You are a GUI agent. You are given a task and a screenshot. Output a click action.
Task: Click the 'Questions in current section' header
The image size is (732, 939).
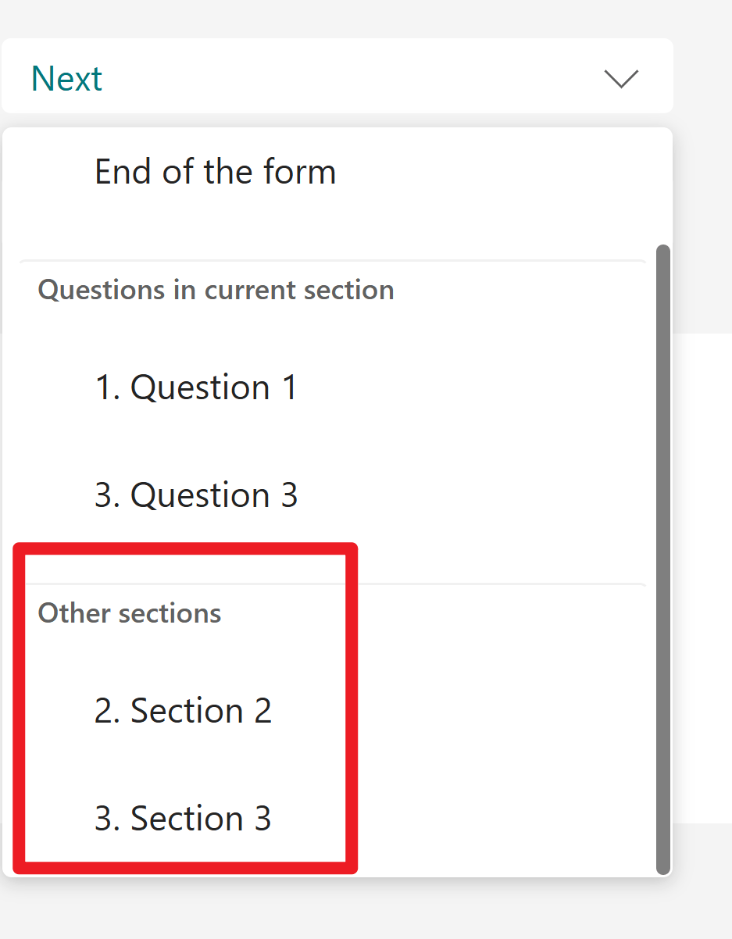(x=216, y=290)
